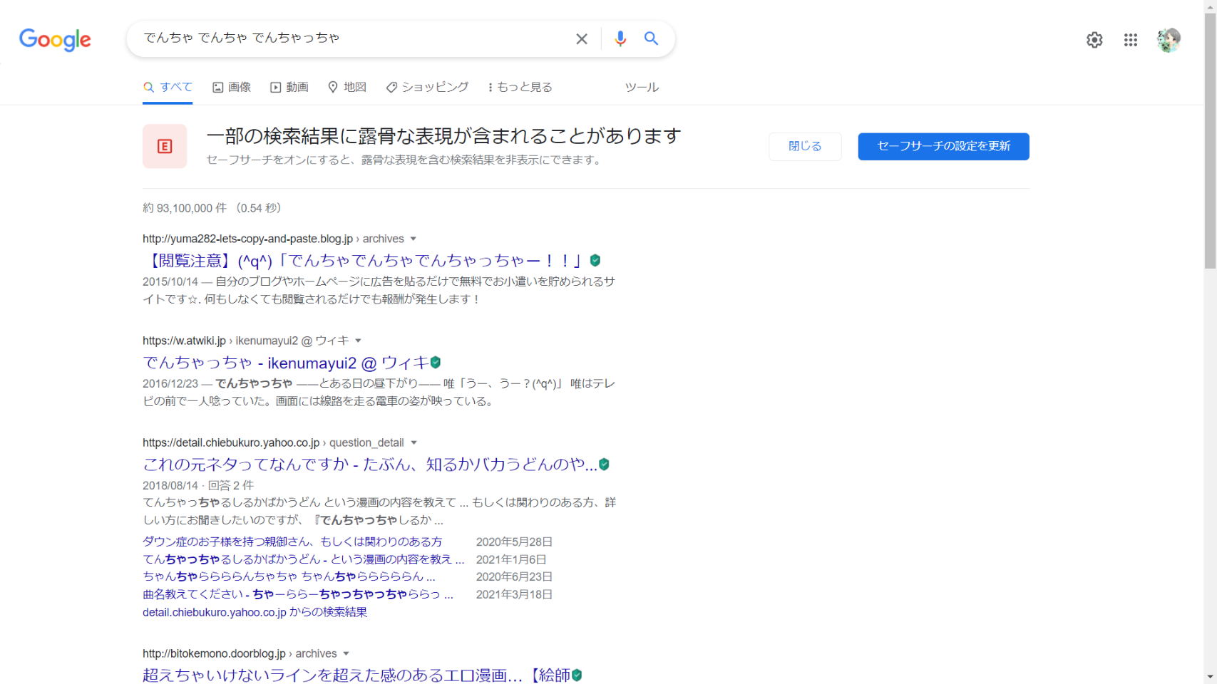Switch to the 画像 images tab
Screen dimensions: 1217x684
(232, 87)
